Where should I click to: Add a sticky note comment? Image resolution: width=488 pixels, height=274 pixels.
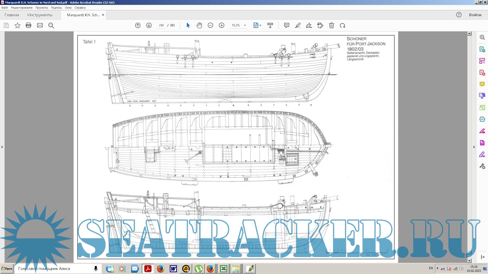[286, 25]
